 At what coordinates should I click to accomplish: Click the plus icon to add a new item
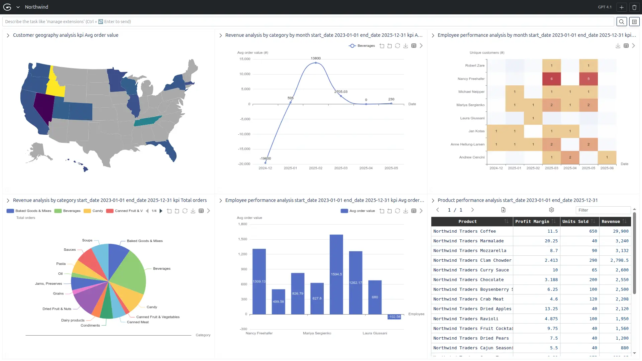click(622, 7)
